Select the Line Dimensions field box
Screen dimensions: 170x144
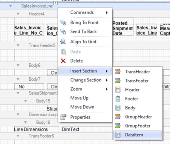tap(36, 129)
